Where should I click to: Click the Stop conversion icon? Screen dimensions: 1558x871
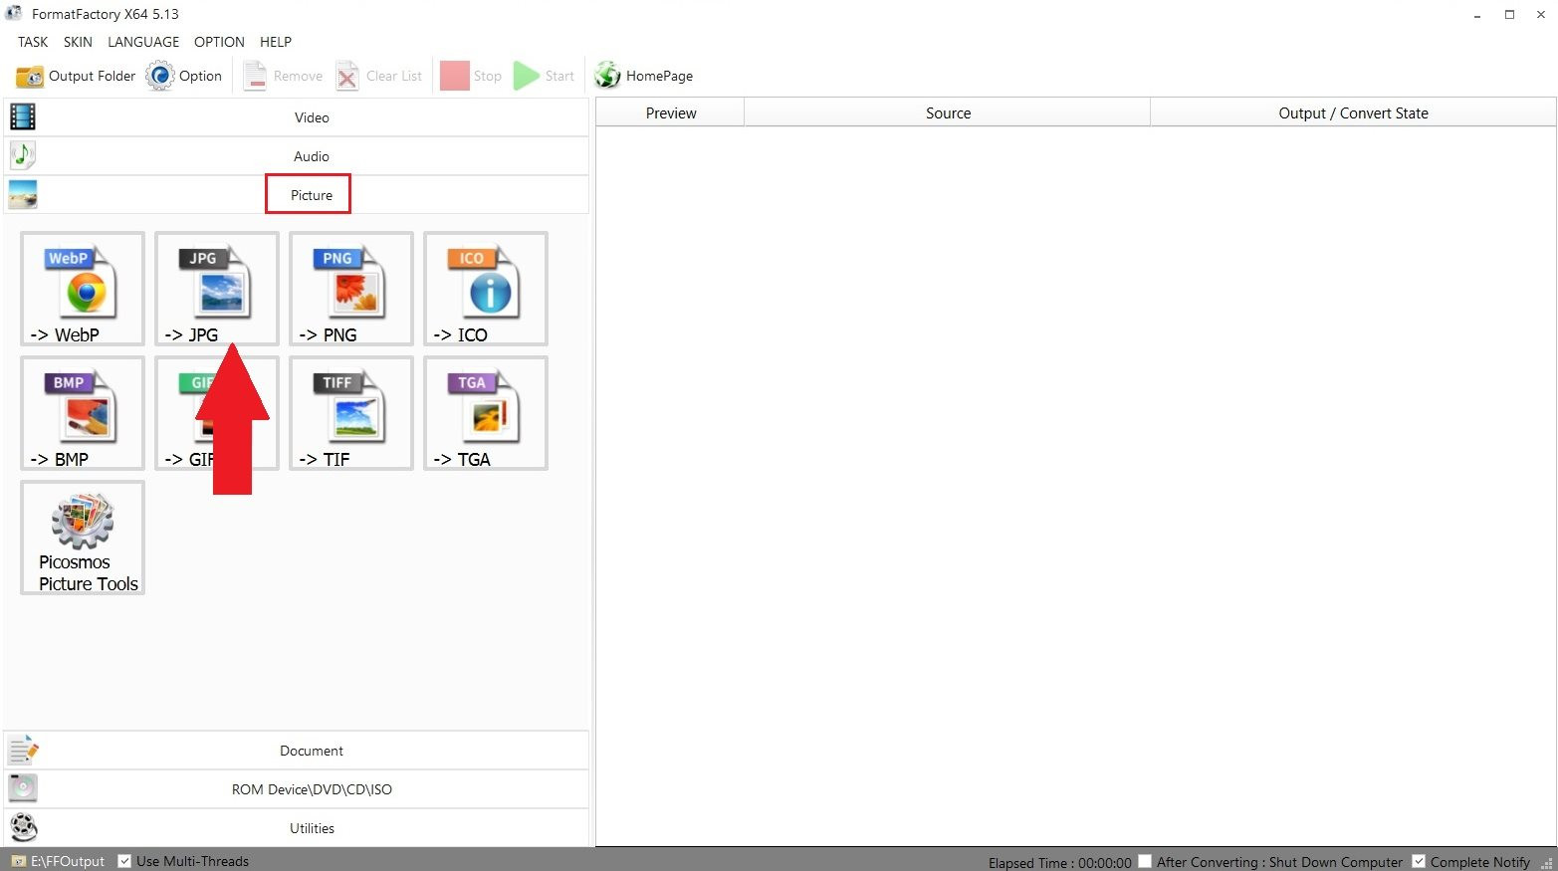454,76
